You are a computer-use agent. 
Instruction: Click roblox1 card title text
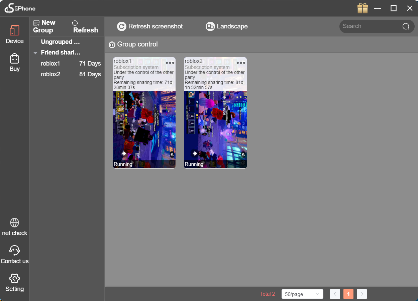[122, 61]
